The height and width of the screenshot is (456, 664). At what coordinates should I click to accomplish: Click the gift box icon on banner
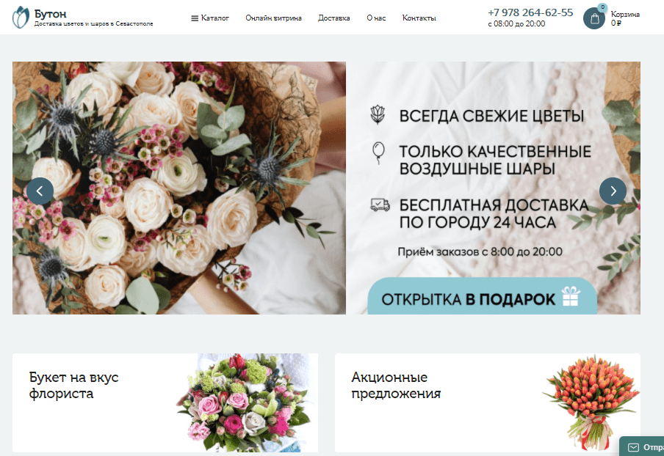point(570,298)
